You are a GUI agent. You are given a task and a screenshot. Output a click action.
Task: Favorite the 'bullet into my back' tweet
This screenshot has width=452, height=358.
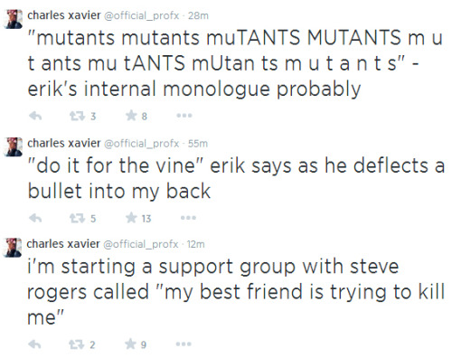pyautogui.click(x=131, y=218)
